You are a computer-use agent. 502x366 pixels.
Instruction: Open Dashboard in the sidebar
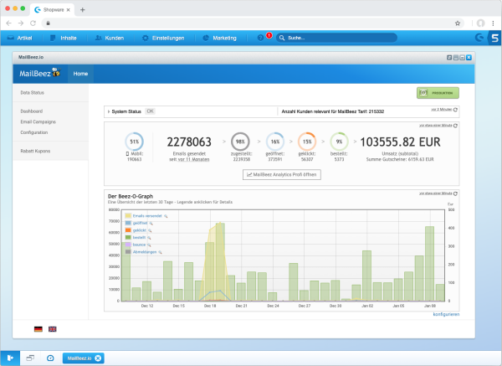[x=32, y=111]
